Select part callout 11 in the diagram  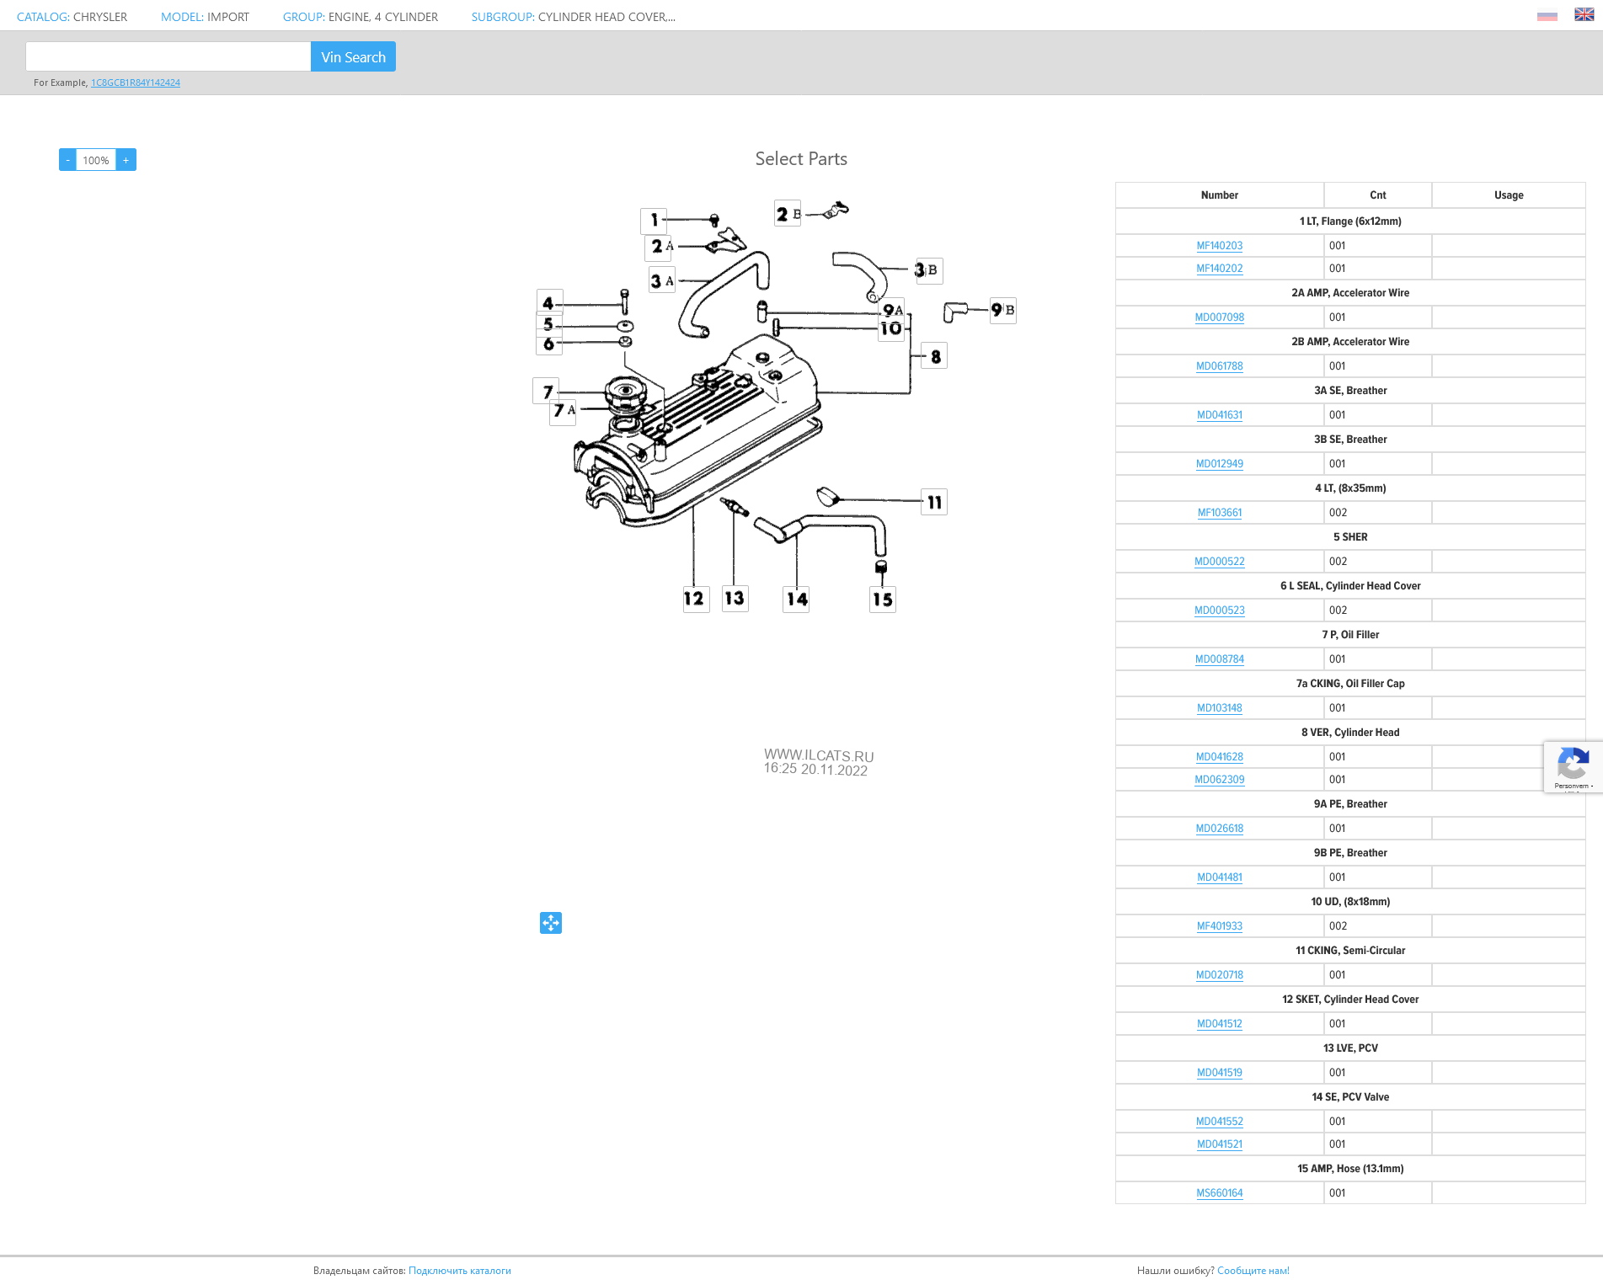coord(934,503)
